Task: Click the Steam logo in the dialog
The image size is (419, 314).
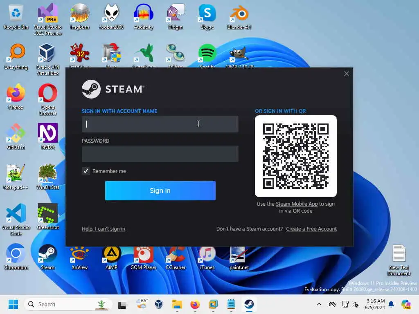Action: coord(113,89)
